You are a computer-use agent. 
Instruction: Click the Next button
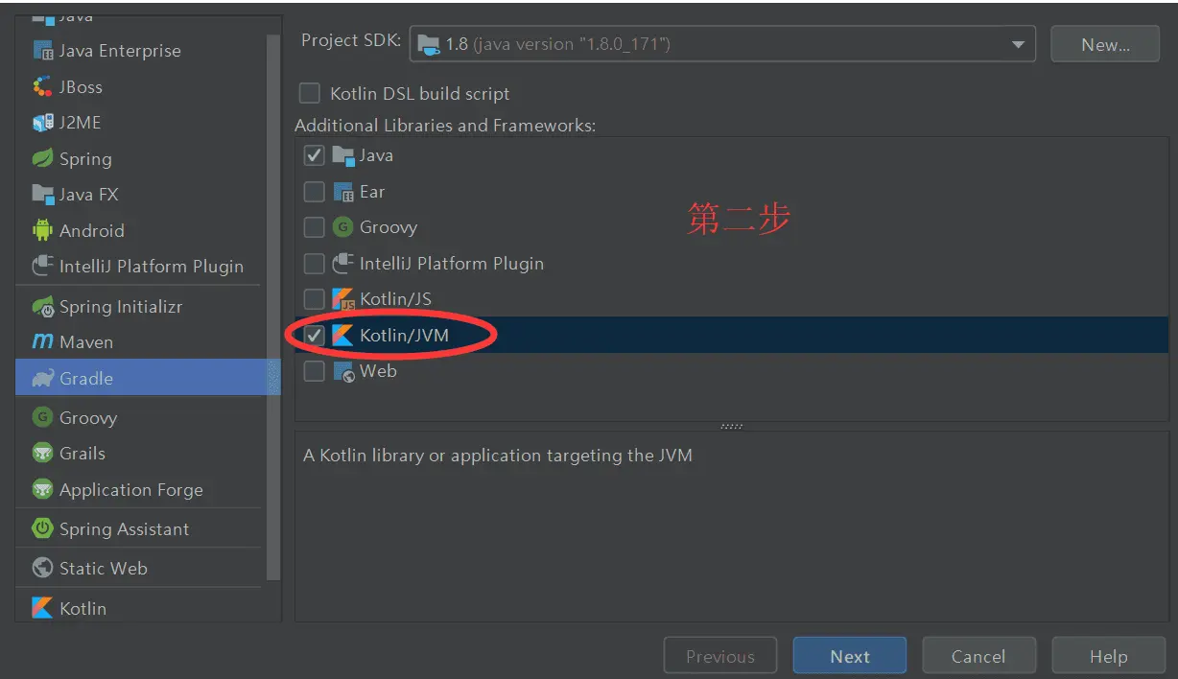[x=850, y=656]
